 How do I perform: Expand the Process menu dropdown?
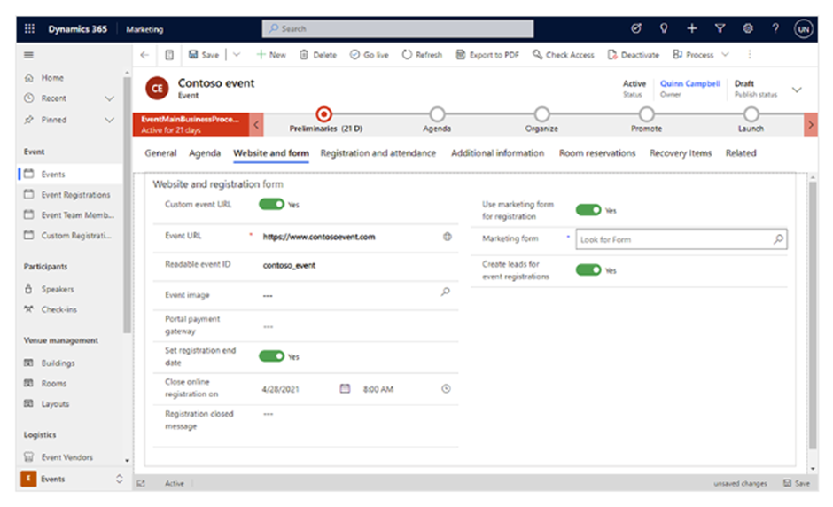coord(725,55)
